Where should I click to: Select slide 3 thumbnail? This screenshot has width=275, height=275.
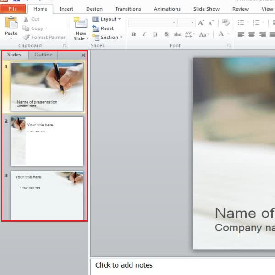[x=47, y=196]
